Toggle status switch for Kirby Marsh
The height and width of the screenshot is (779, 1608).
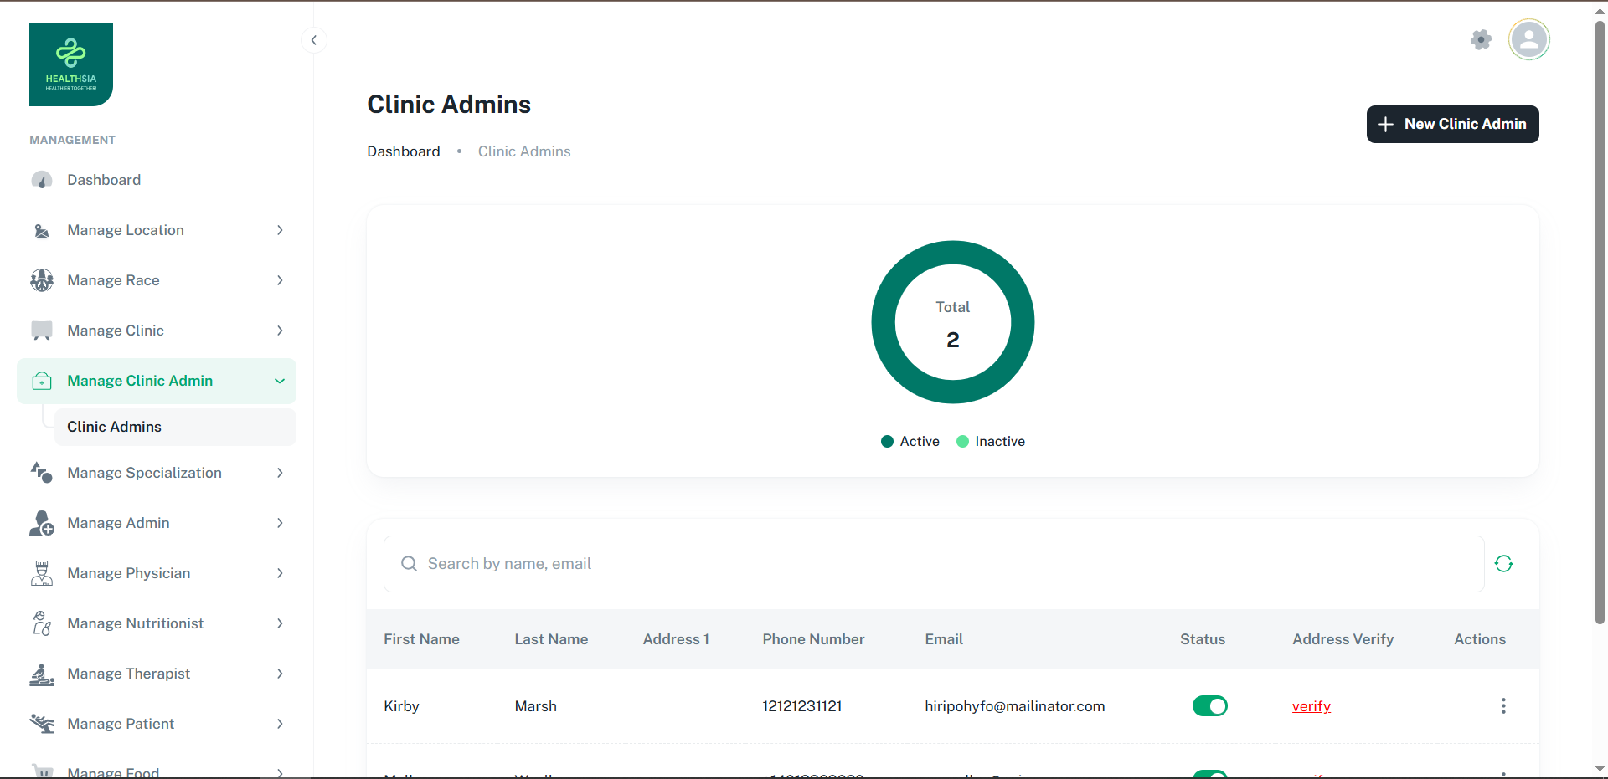(x=1209, y=706)
